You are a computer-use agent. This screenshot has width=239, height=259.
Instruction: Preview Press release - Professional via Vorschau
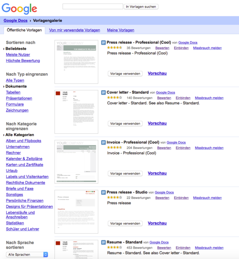click(x=157, y=73)
